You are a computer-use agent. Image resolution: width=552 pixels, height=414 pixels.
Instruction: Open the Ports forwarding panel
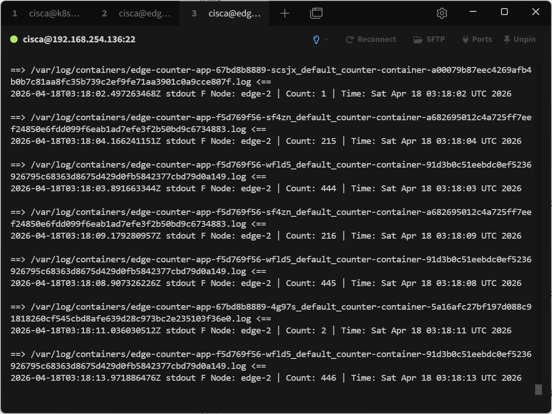click(477, 40)
